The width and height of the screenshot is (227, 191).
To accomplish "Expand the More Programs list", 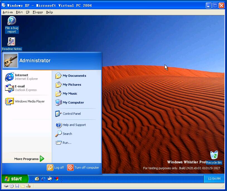I will coord(29,159).
